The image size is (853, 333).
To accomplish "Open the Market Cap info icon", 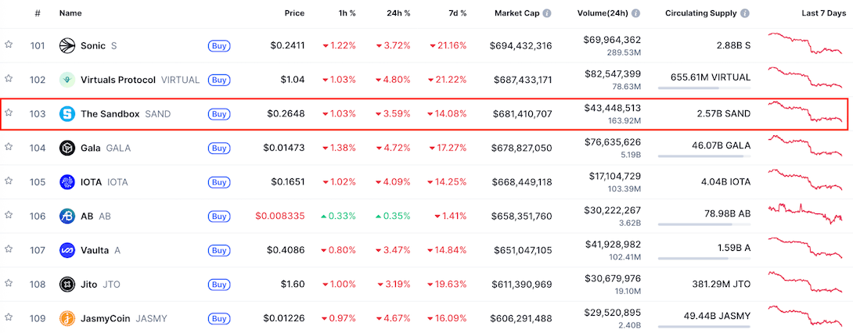I will click(x=547, y=13).
